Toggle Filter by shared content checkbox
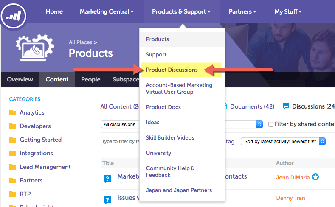The image size is (335, 207). 271,124
